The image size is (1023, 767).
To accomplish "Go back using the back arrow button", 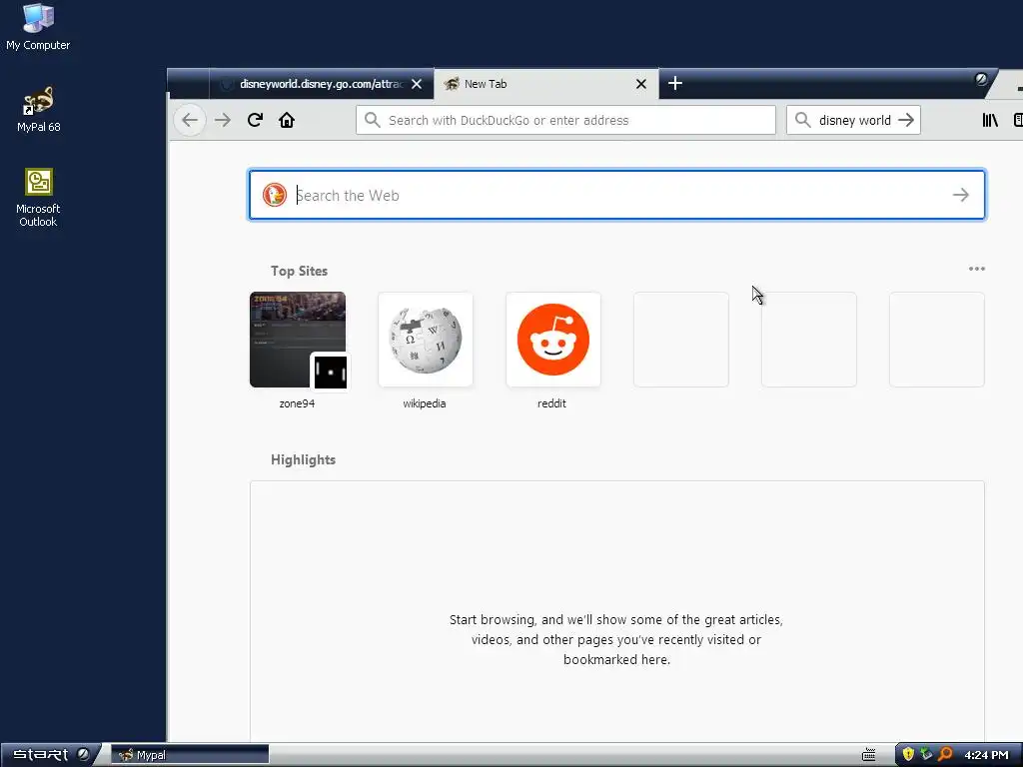I will [190, 120].
